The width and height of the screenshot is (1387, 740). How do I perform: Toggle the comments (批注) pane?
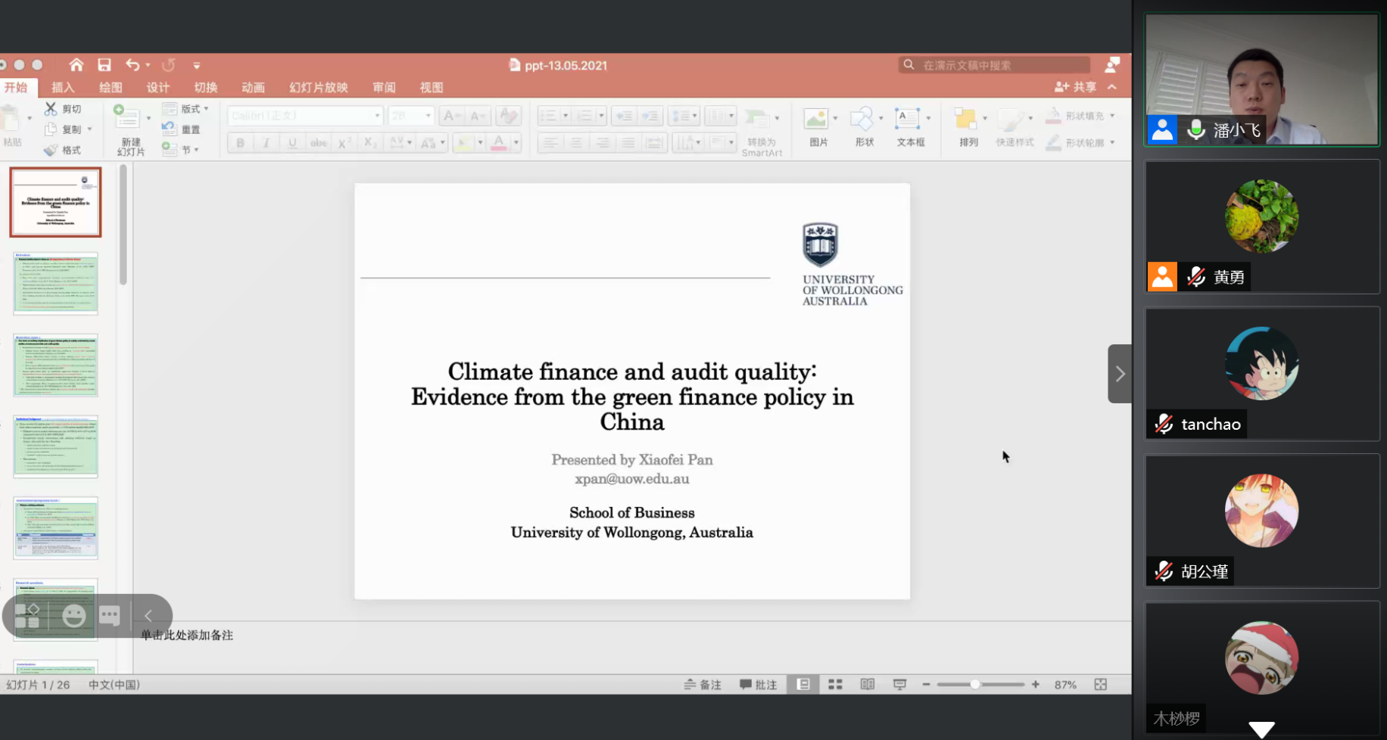[759, 684]
